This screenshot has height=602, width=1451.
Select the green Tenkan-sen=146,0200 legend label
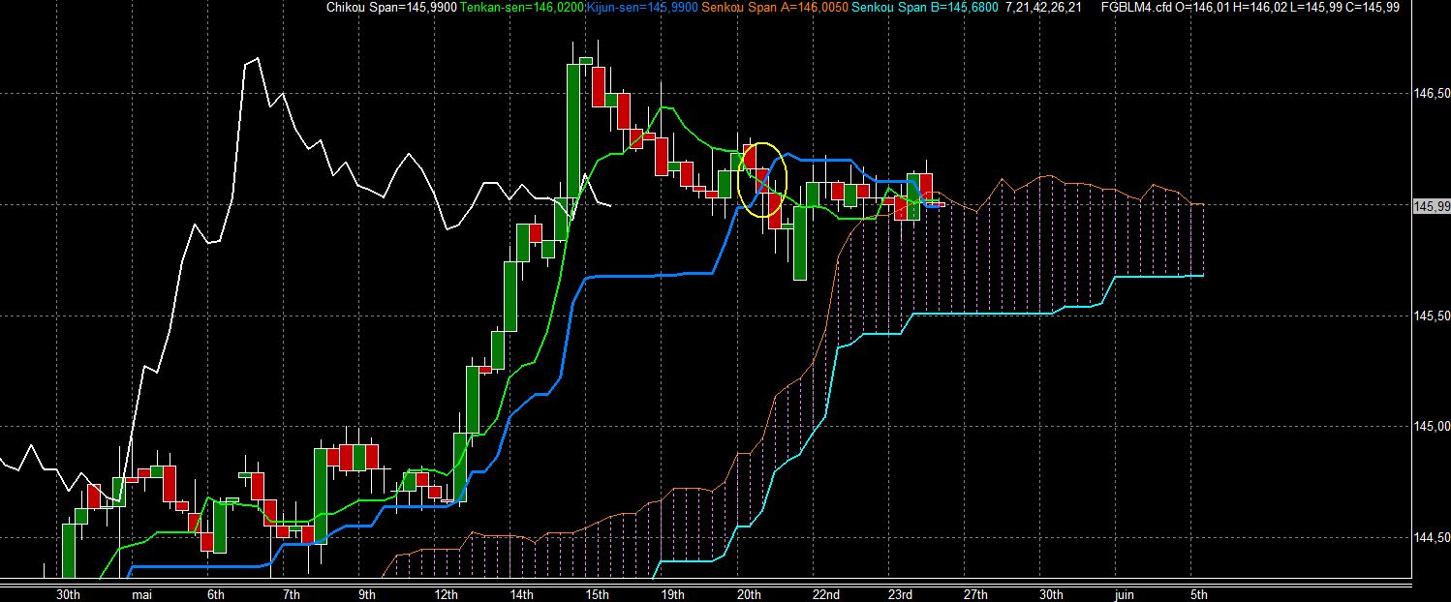point(521,8)
